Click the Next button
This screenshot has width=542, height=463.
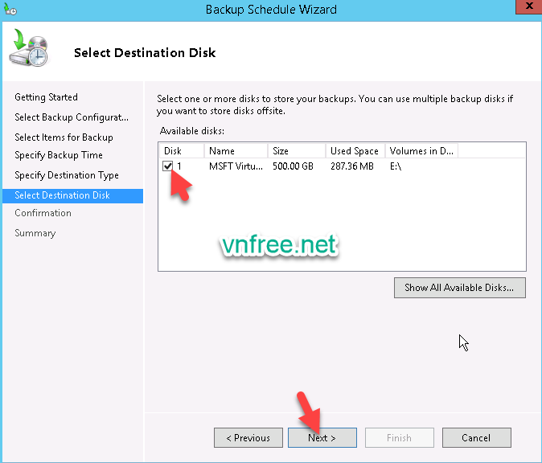321,438
